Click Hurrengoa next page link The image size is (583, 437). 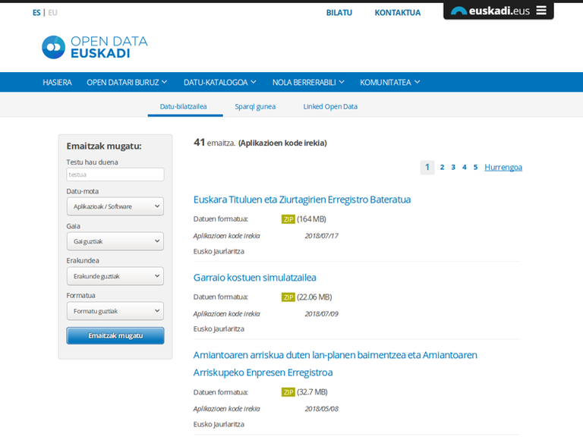coord(503,167)
